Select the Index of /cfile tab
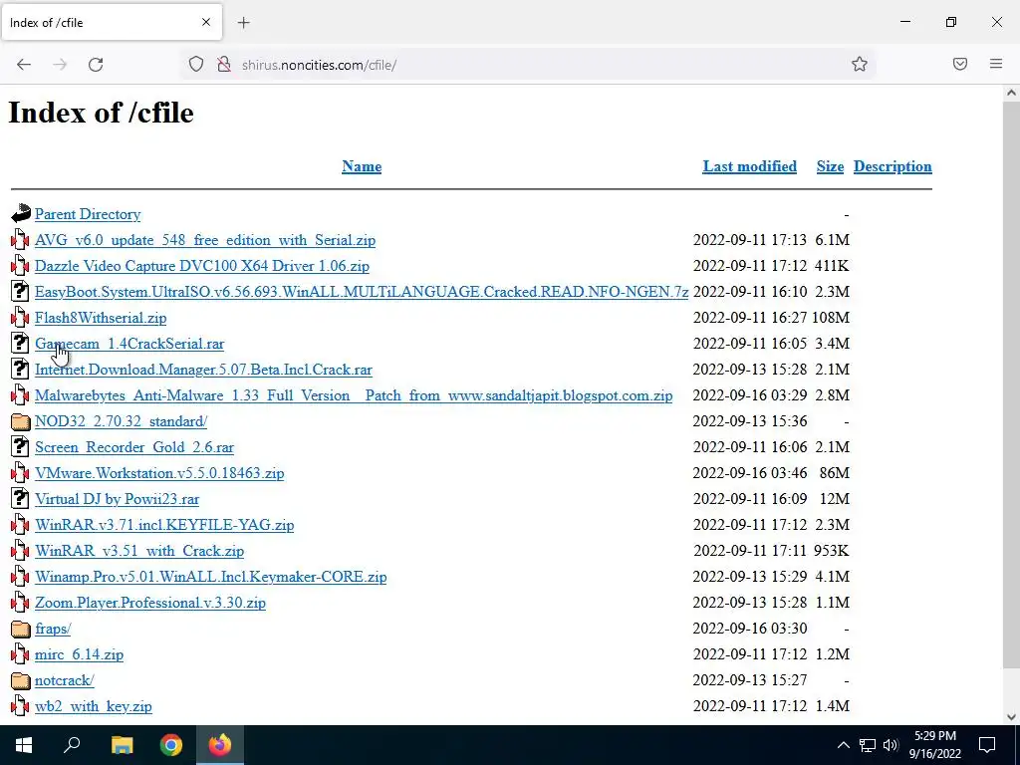The height and width of the screenshot is (765, 1020). [112, 22]
